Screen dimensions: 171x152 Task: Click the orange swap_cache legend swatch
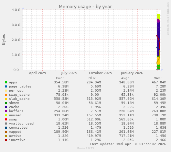(6, 95)
